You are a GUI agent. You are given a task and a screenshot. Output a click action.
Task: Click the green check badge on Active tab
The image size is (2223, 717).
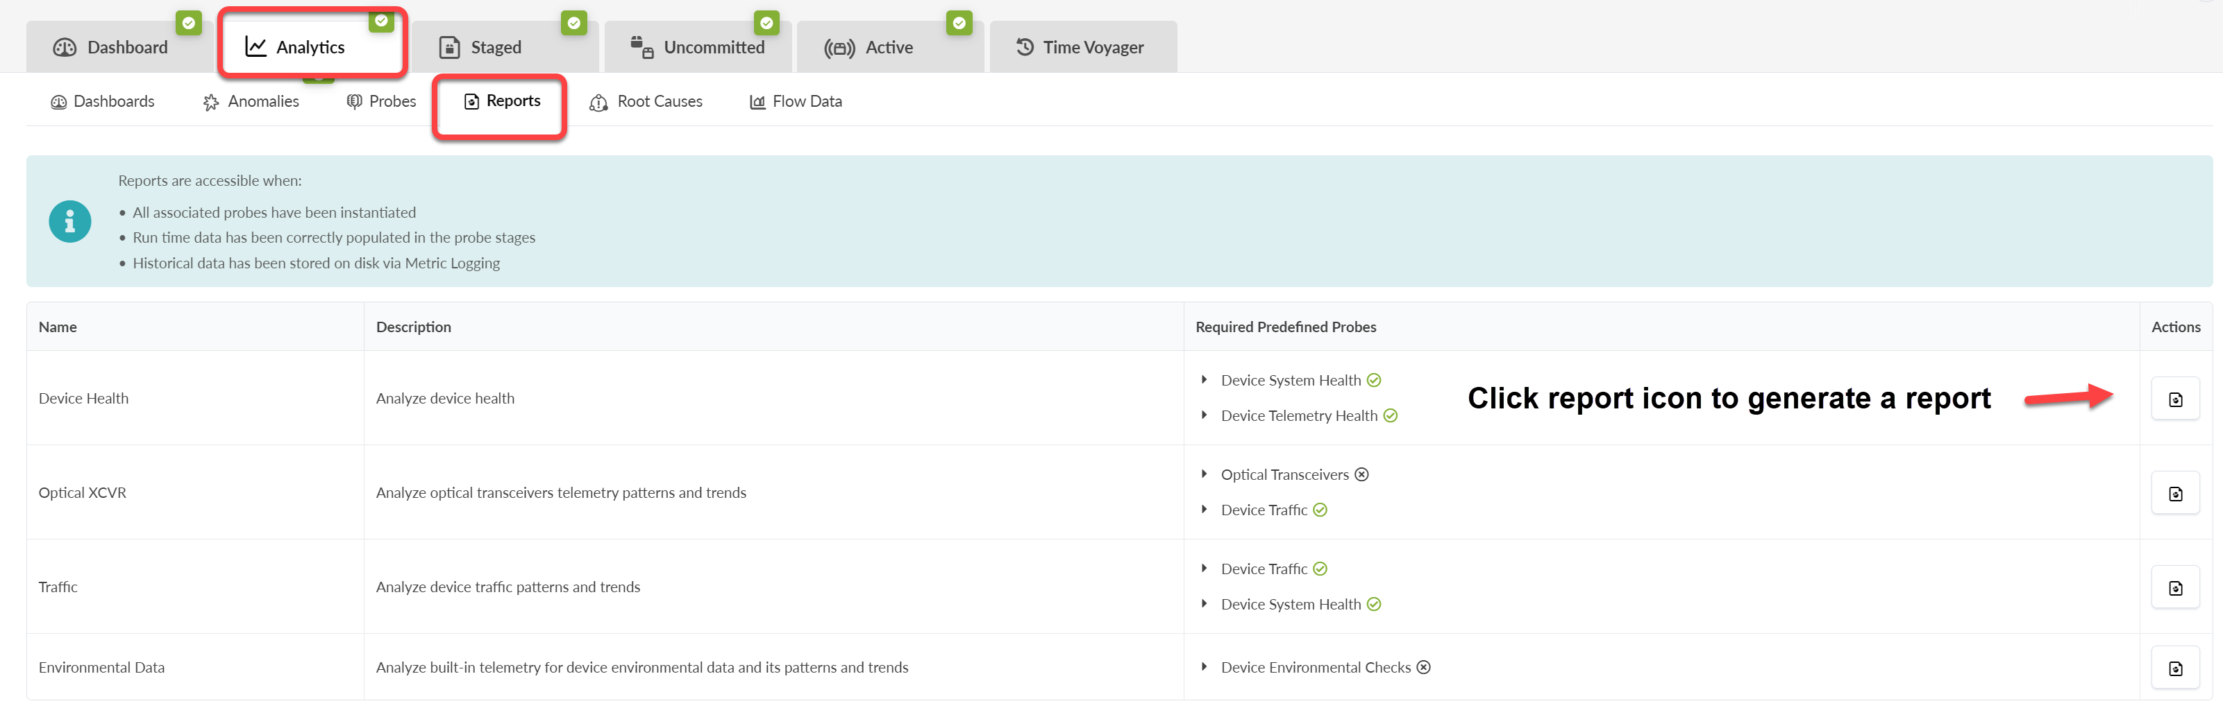pyautogui.click(x=959, y=24)
